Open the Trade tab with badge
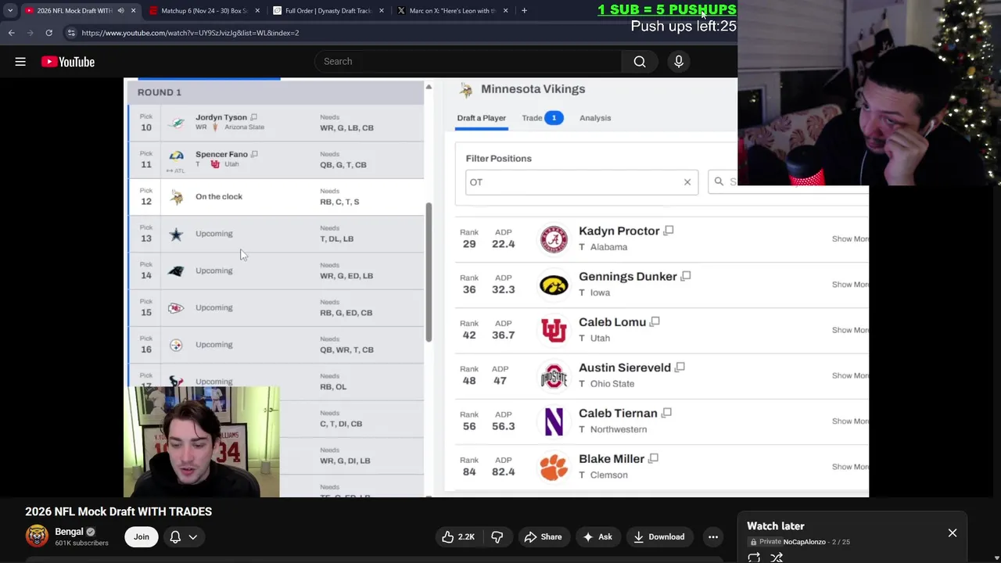 [x=543, y=118]
